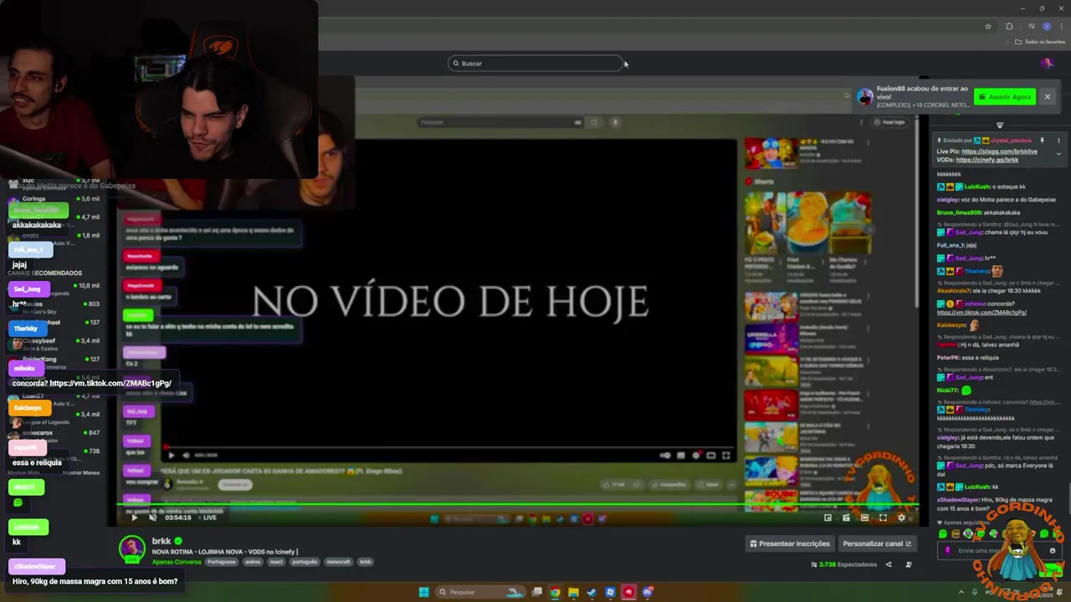Screen dimensions: 1071x602
Task: Open Chrome media control icon
Action: [1032, 26]
